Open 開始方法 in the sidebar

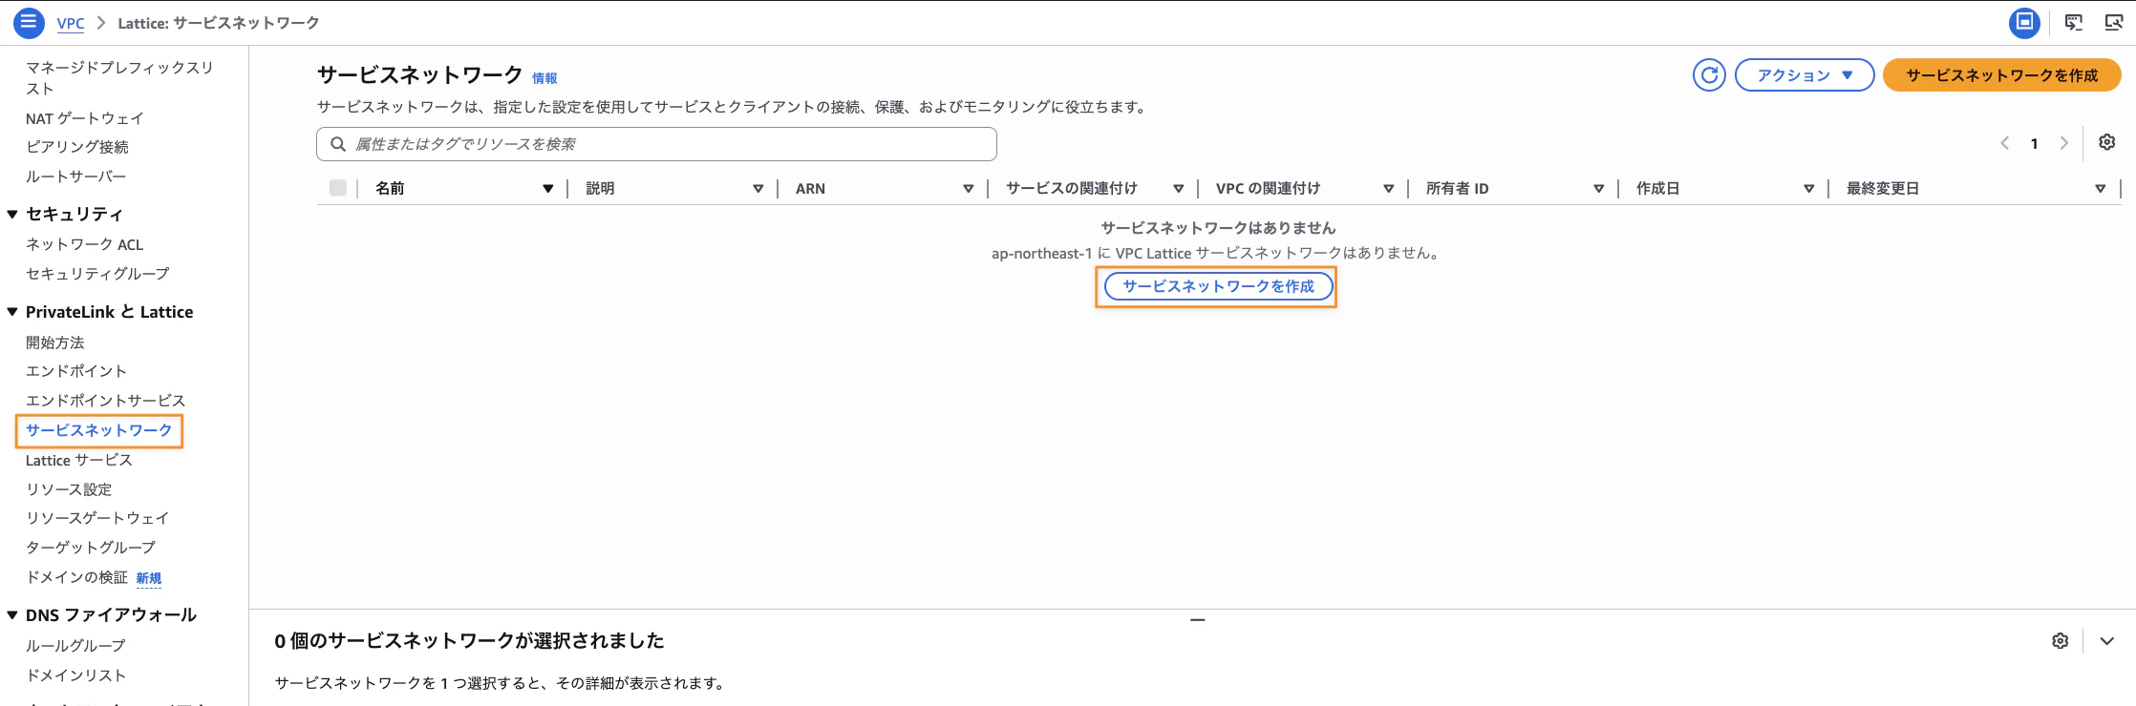55,343
